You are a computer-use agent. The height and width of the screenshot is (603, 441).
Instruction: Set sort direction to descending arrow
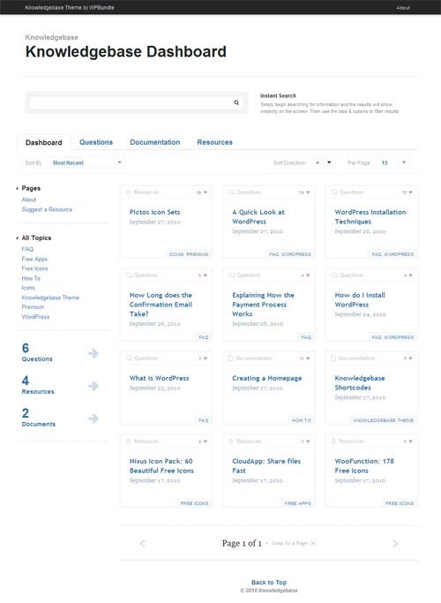(329, 162)
